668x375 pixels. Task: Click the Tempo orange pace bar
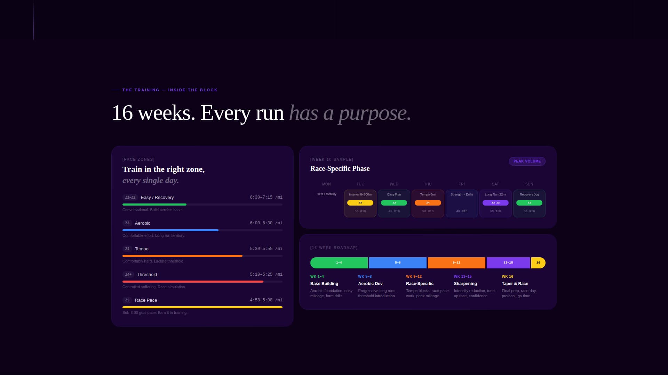(182, 256)
